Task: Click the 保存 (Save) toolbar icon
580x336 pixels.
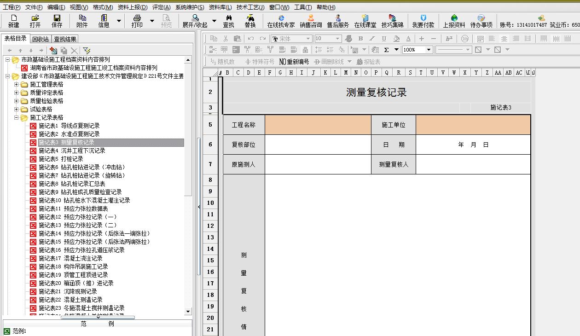Action: point(57,21)
